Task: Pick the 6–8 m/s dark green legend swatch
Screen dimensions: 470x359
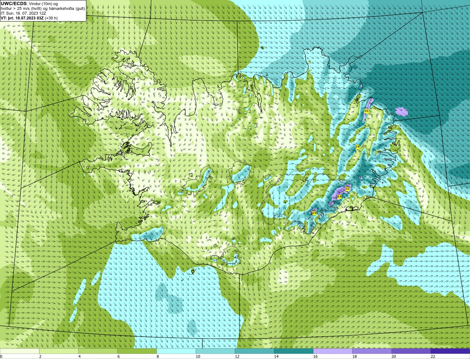Action: pyautogui.click(x=137, y=351)
